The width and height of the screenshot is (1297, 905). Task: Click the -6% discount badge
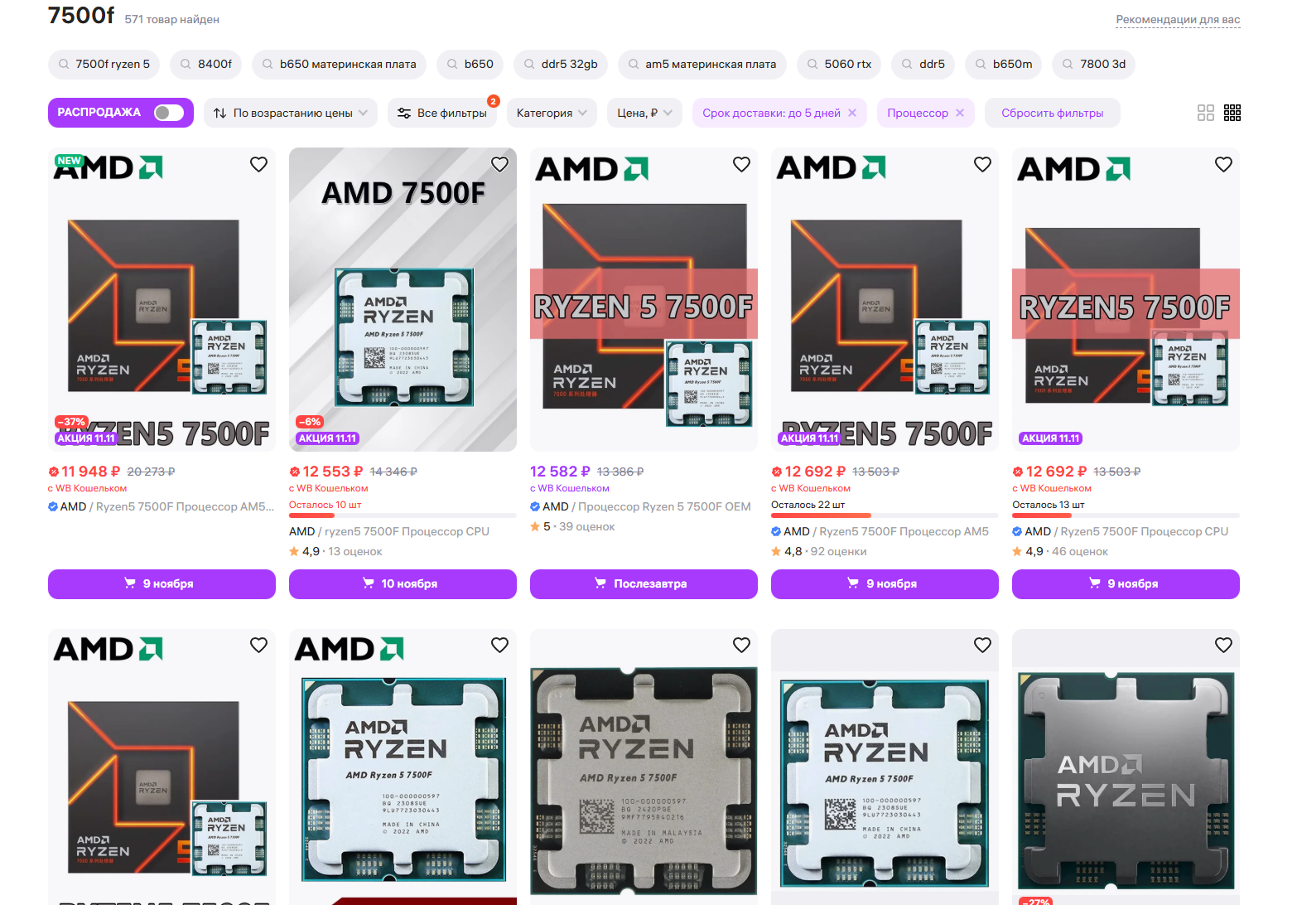pyautogui.click(x=310, y=422)
